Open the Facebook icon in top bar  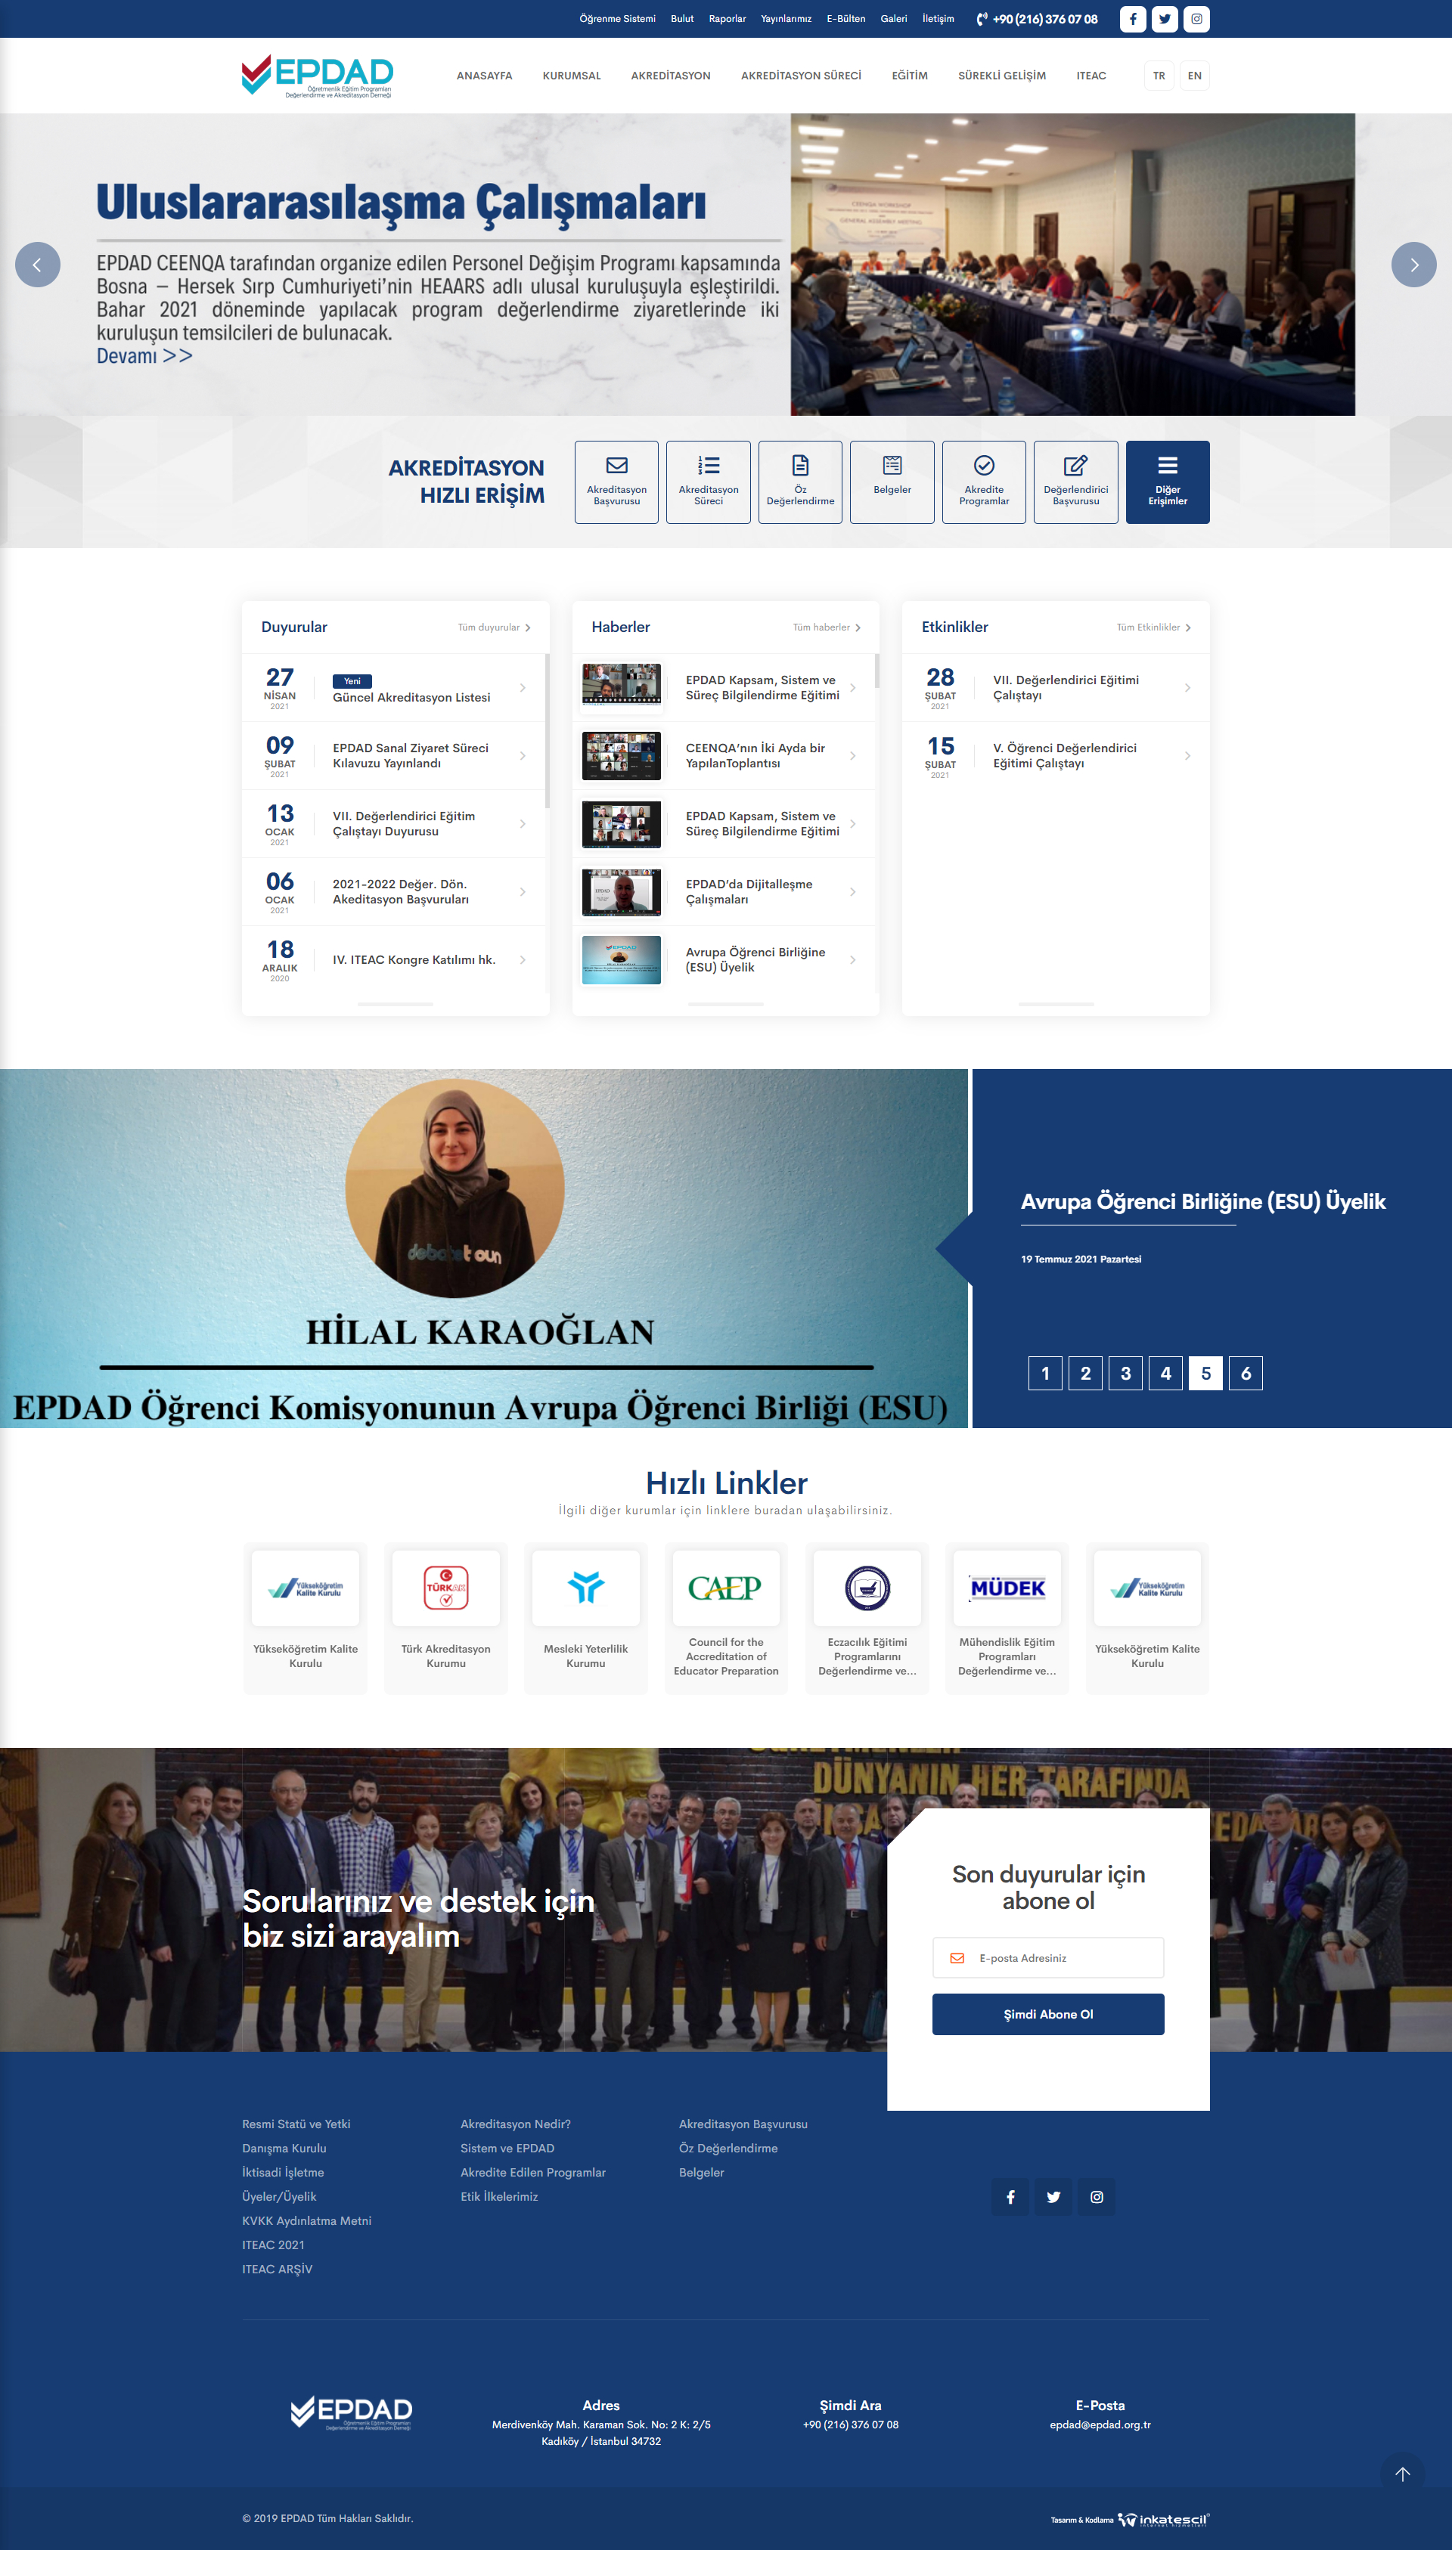[1132, 19]
